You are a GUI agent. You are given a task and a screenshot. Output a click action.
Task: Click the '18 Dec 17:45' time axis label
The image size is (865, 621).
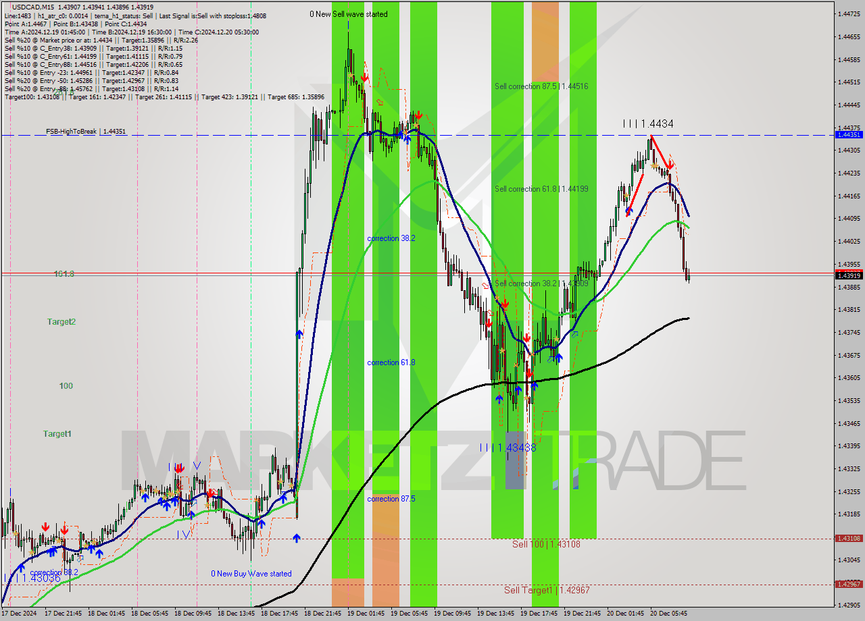point(280,614)
